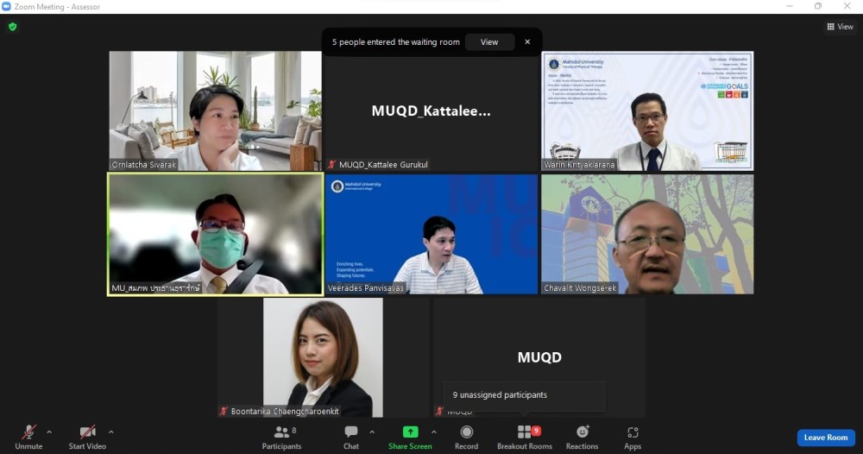The height and width of the screenshot is (454, 863).
Task: Expand audio options arrow beside Unmute
Action: point(49,432)
